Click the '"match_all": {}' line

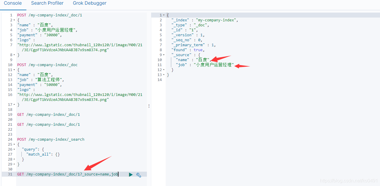pos(43,154)
